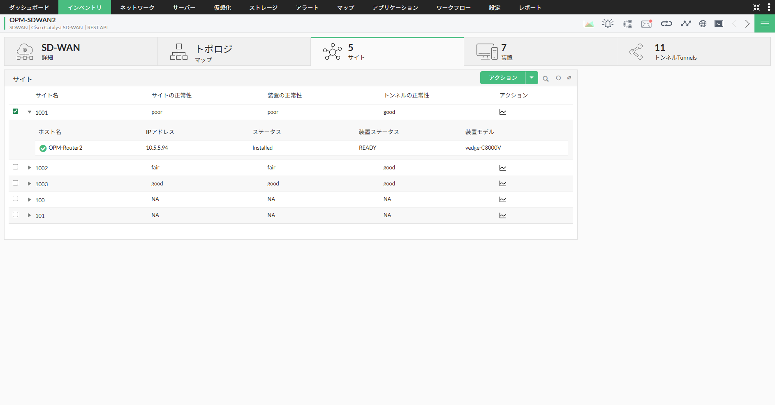Check the checkbox for site 101

[x=16, y=215]
